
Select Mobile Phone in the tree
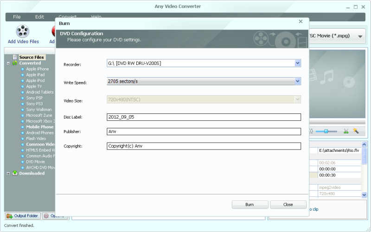coord(40,127)
